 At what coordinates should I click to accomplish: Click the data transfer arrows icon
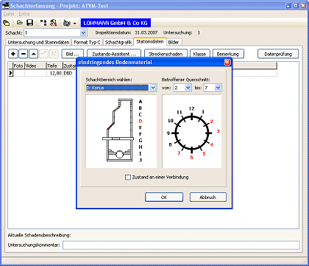43,23
